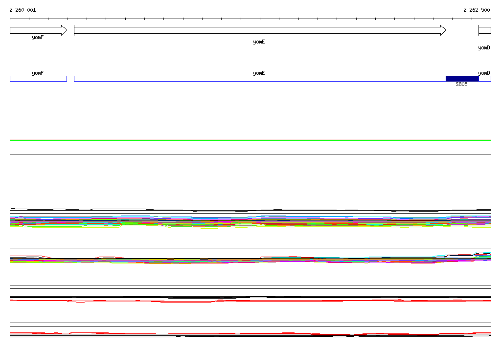Click the yomF gene arrow
This screenshot has width=501, height=349.
click(38, 30)
